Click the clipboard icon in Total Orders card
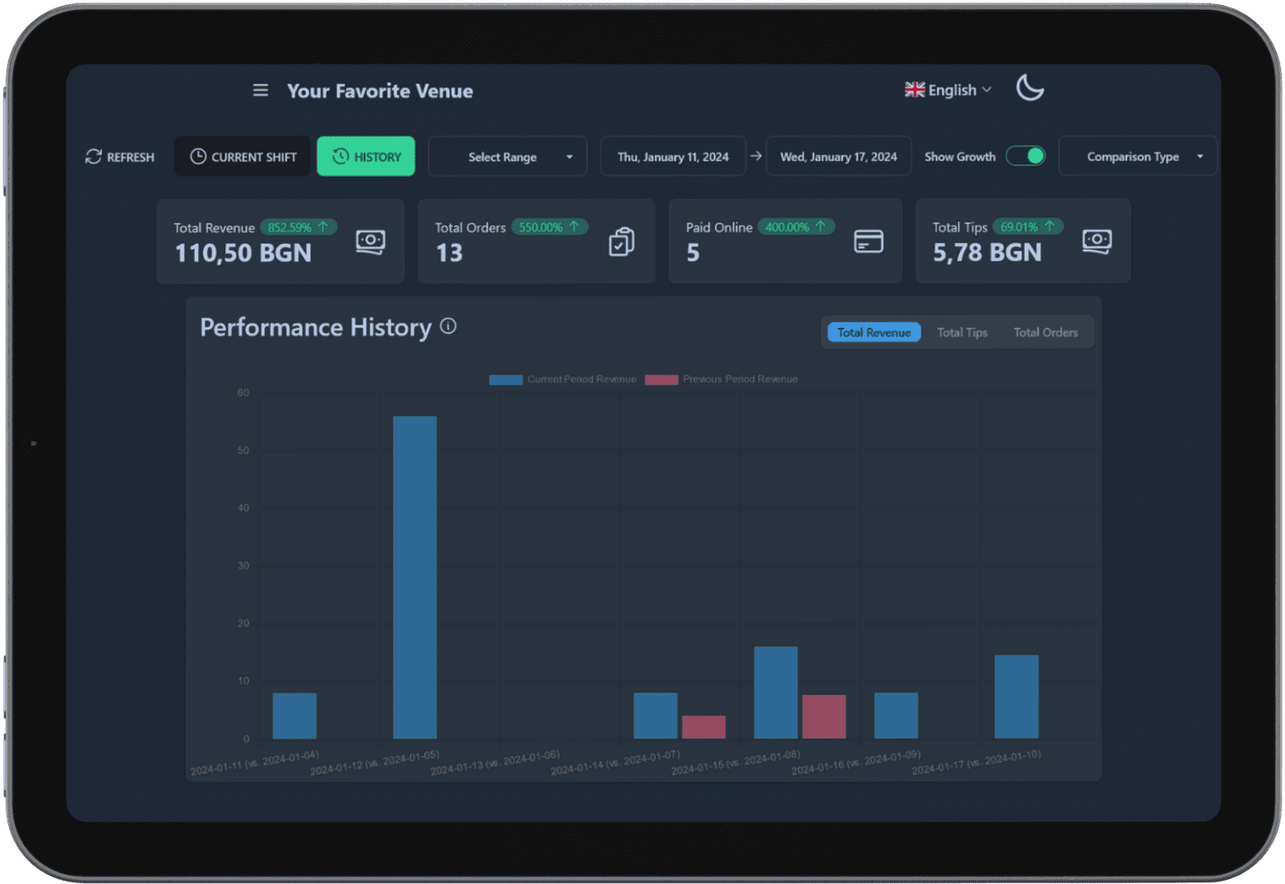This screenshot has width=1285, height=884. click(621, 241)
